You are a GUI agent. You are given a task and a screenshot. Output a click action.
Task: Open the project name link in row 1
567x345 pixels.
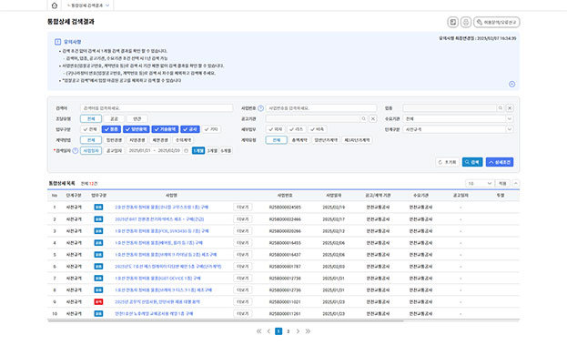point(161,208)
